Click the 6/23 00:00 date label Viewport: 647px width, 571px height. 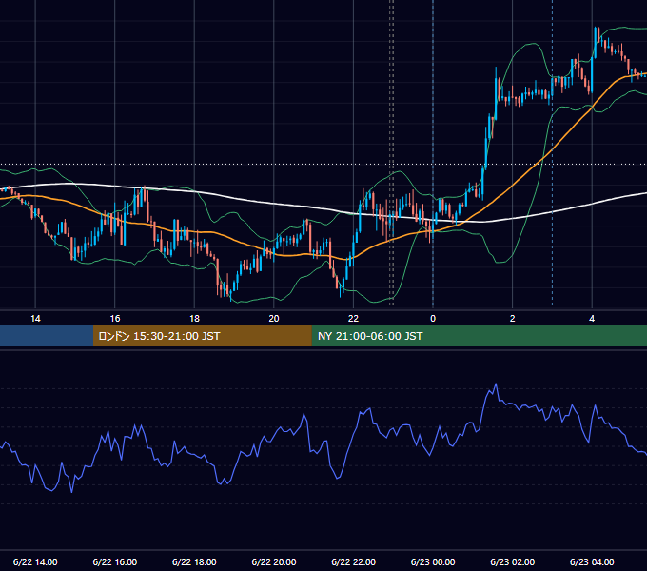coord(433,561)
